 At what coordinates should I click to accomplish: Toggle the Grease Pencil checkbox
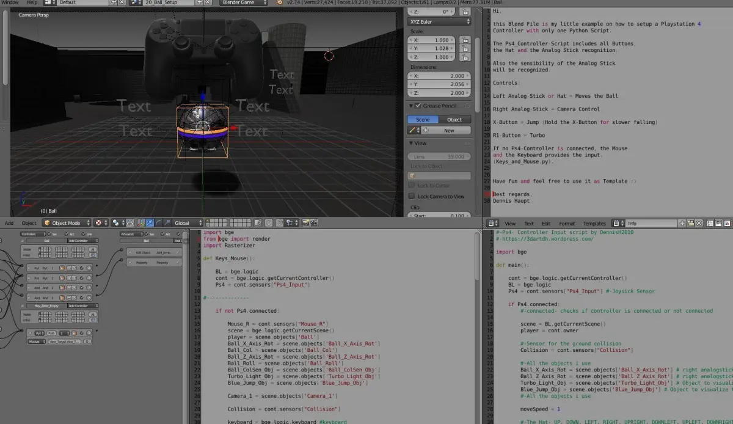pos(418,106)
